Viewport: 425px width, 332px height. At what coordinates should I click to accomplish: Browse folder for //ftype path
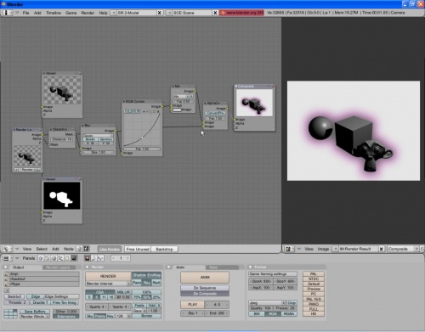tap(7, 284)
